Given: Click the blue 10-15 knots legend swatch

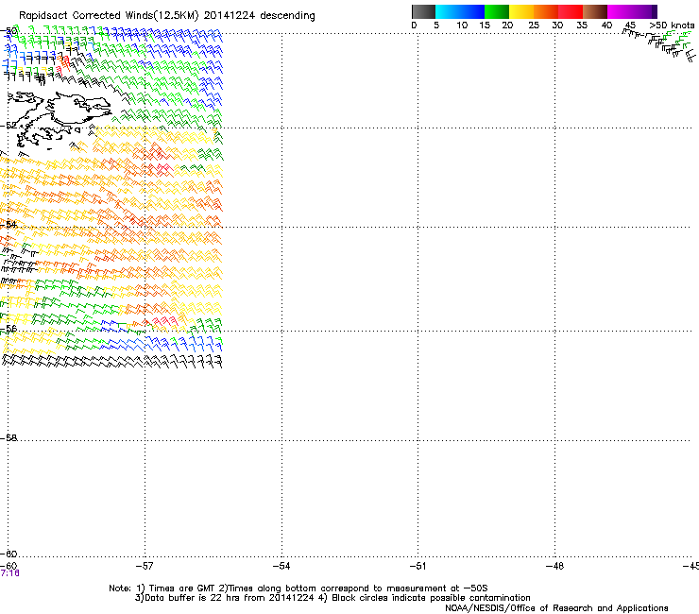Looking at the screenshot, I should (x=472, y=11).
